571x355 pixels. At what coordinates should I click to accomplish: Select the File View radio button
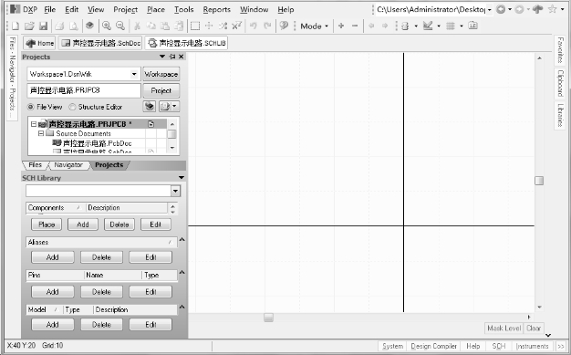tap(31, 107)
